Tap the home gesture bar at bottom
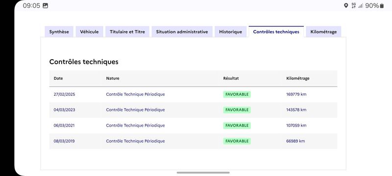 click(x=203, y=173)
